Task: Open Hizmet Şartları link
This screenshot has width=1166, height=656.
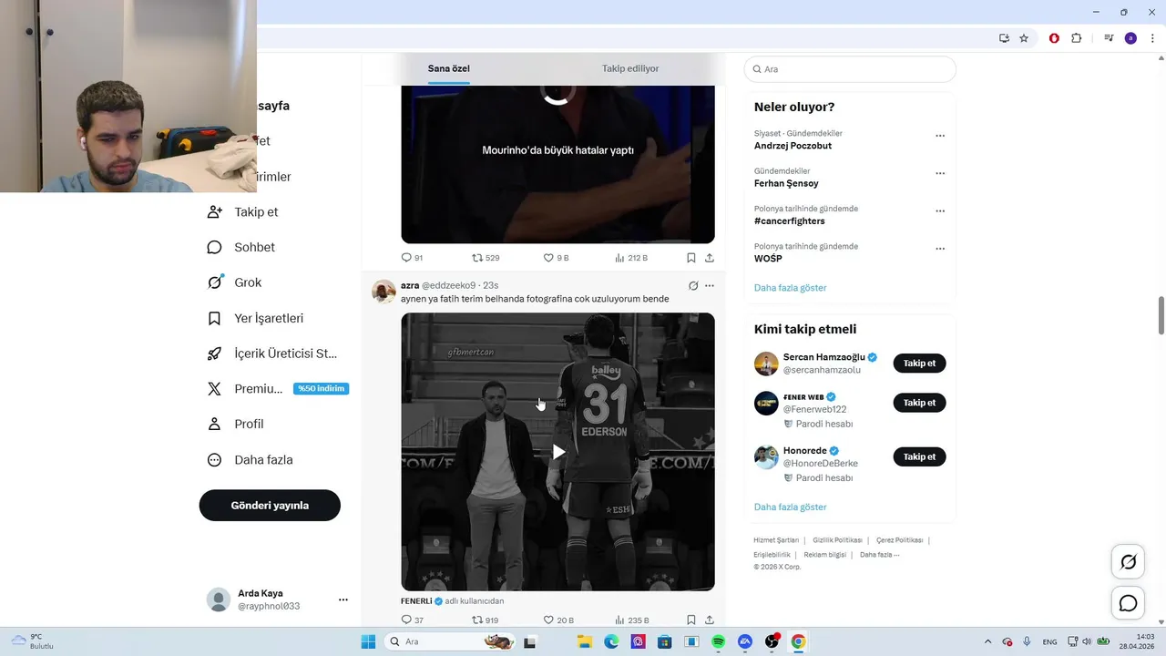Action: [776, 540]
